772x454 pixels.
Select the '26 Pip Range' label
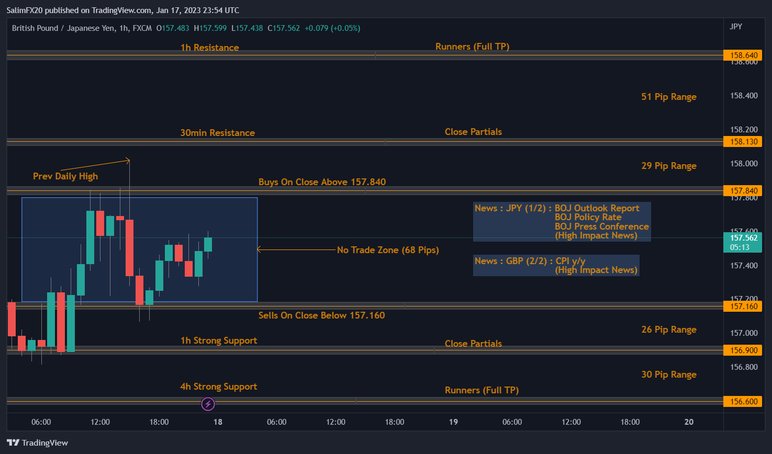point(669,330)
